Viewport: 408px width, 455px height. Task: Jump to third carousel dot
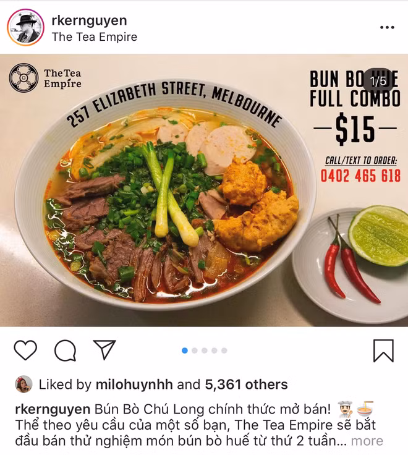pos(204,351)
